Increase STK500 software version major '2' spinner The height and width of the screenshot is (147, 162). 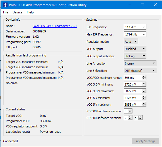point(130,117)
